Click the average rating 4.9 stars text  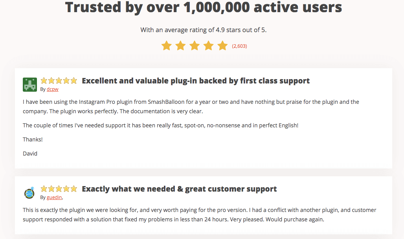pyautogui.click(x=204, y=30)
